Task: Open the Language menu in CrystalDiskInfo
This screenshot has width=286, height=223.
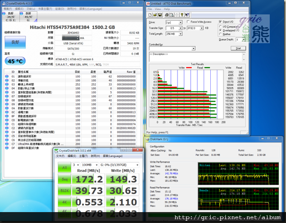Action: [x=90, y=9]
